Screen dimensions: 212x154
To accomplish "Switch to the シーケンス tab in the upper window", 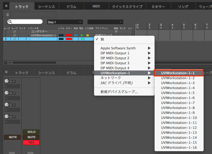I will 47,6.
